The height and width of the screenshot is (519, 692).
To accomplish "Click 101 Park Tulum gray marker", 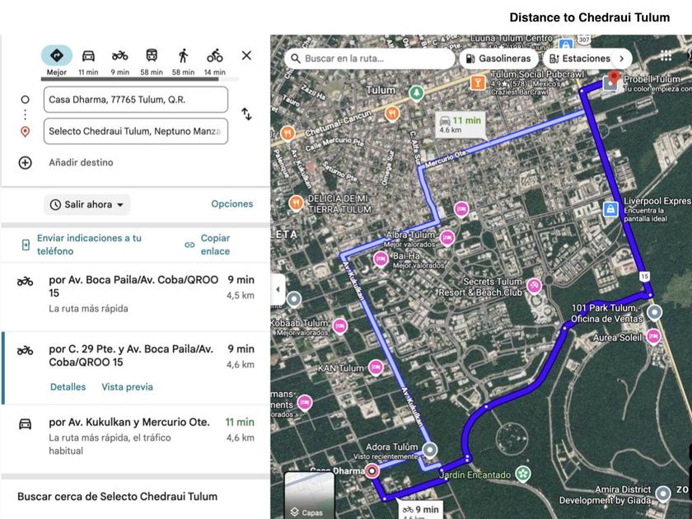I will 654,313.
